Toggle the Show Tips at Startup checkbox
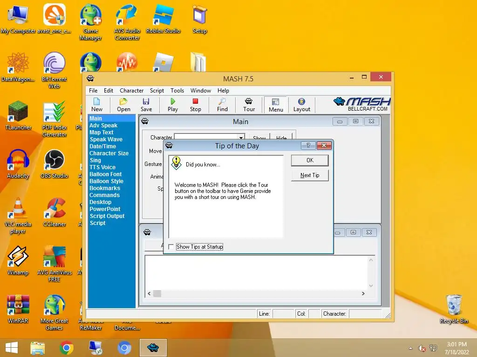The image size is (477, 357). (x=171, y=247)
